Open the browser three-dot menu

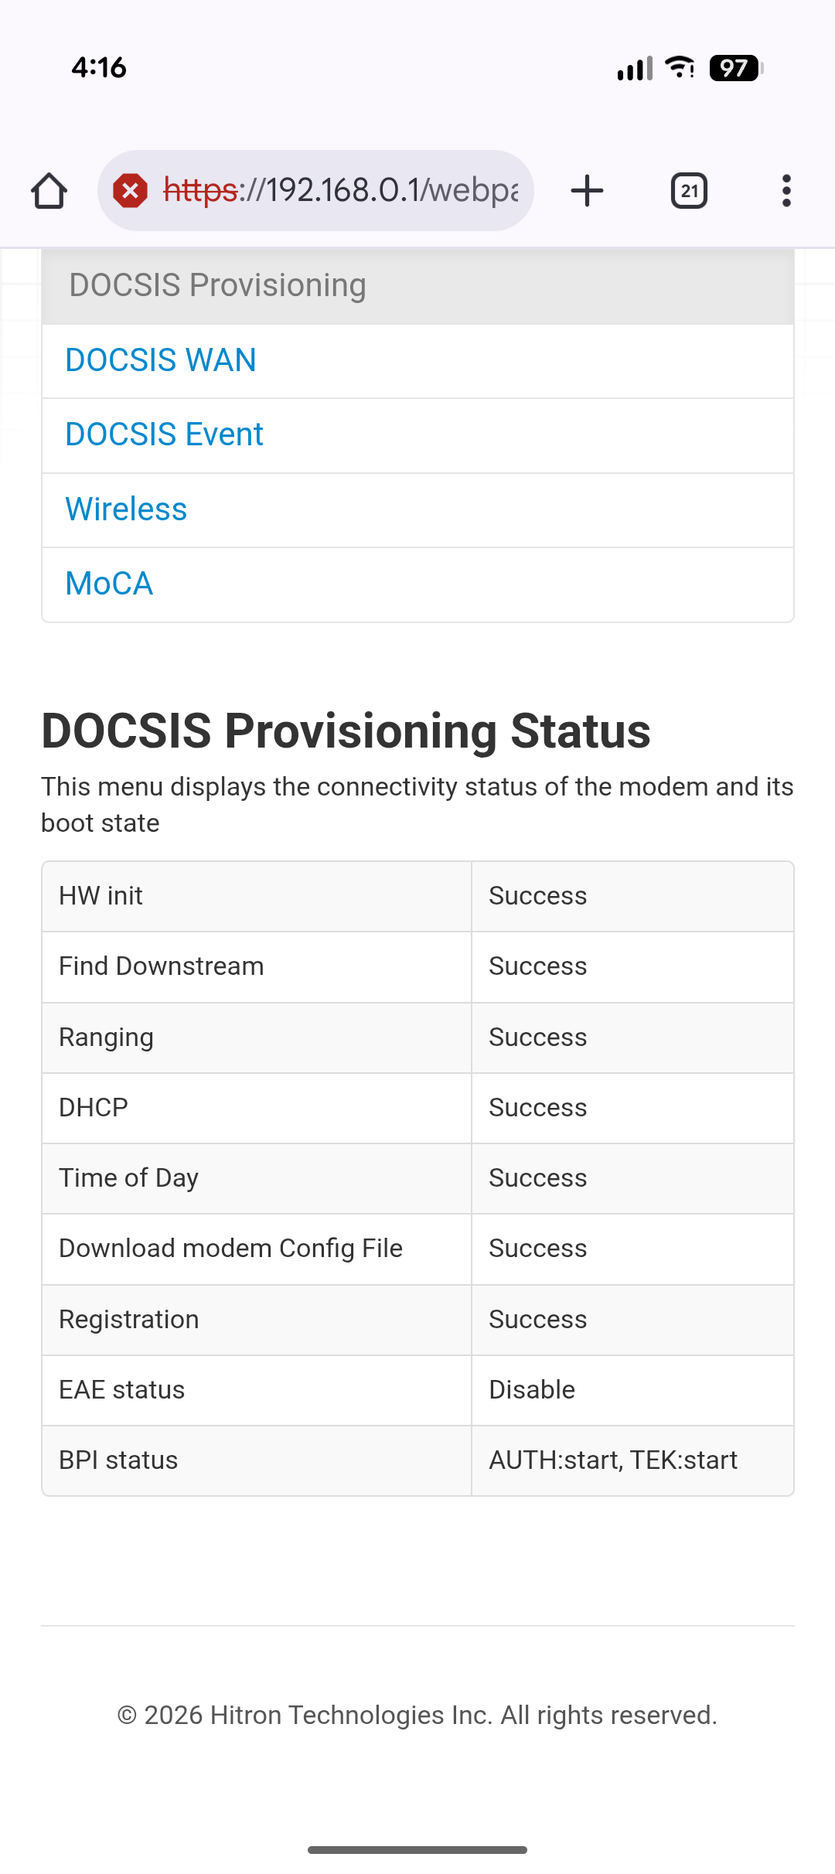786,191
